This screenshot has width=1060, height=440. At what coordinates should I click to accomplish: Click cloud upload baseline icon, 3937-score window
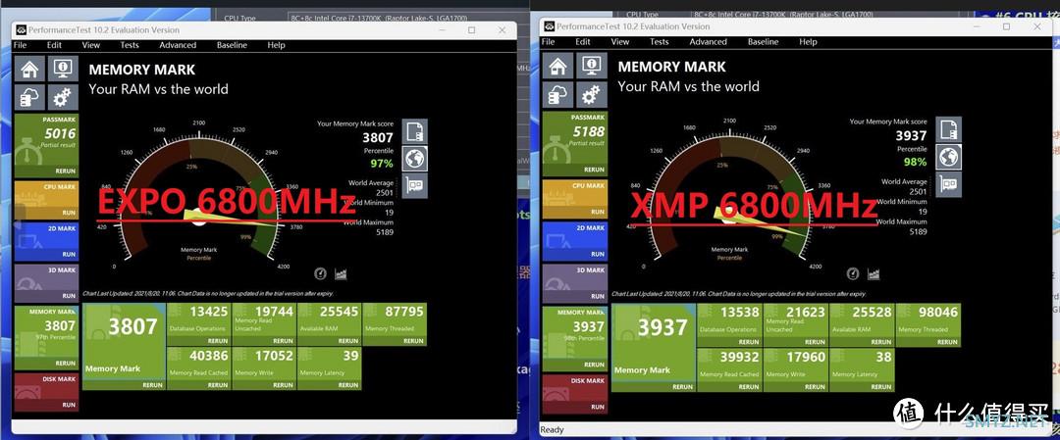(557, 95)
